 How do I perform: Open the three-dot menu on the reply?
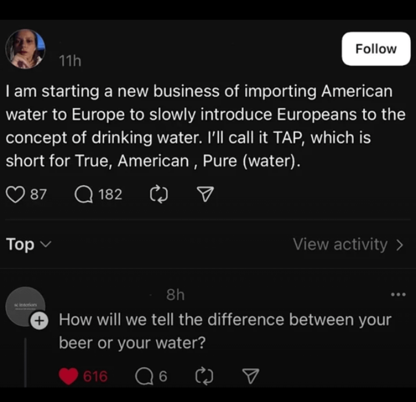click(399, 295)
